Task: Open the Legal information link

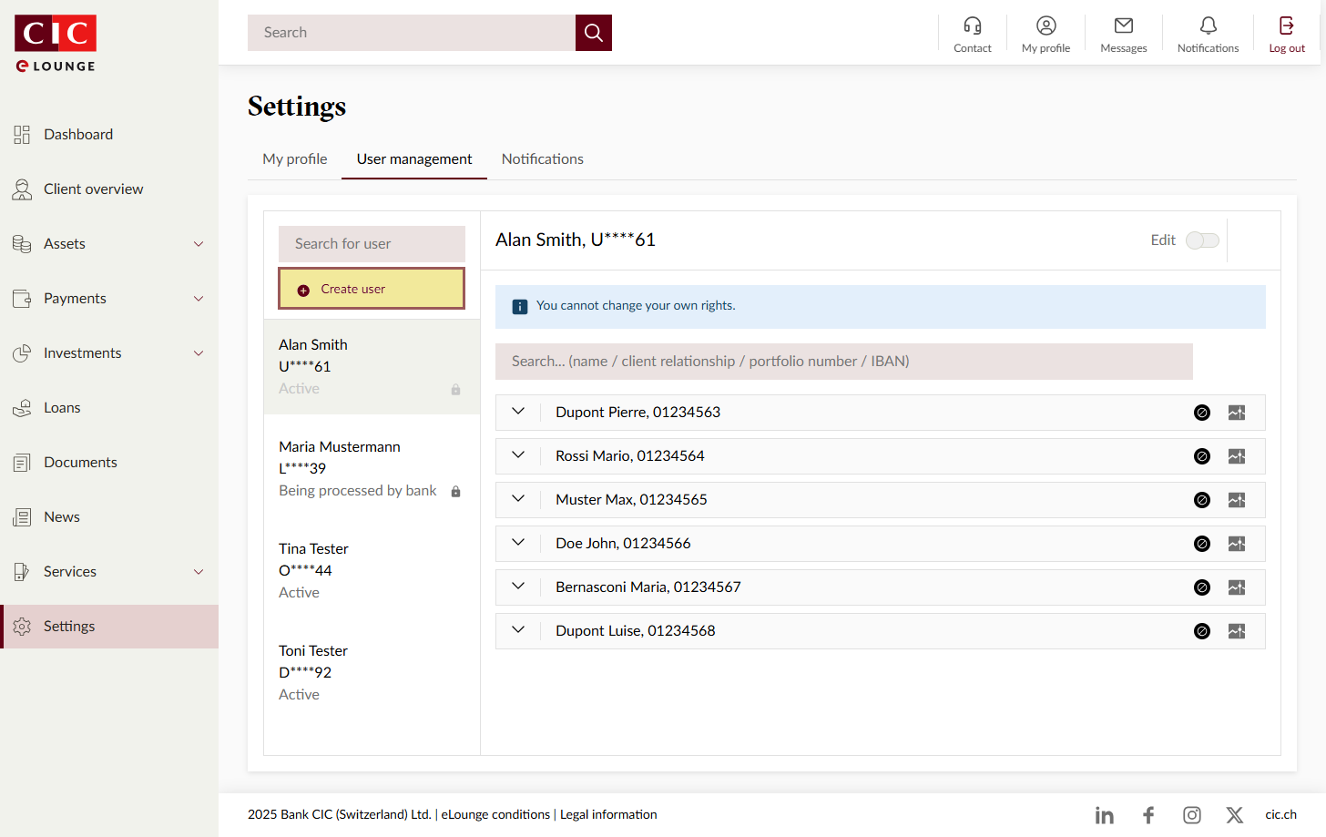Action: click(x=607, y=815)
